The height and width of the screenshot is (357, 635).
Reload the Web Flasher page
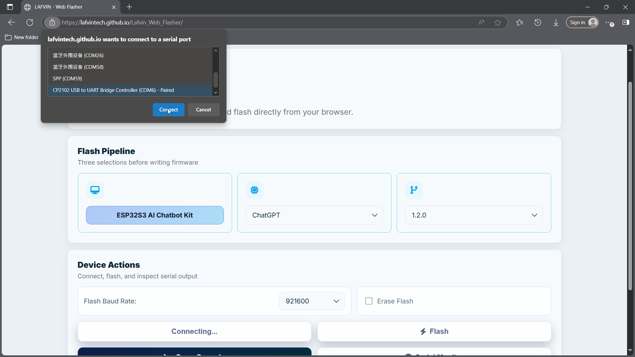(30, 22)
